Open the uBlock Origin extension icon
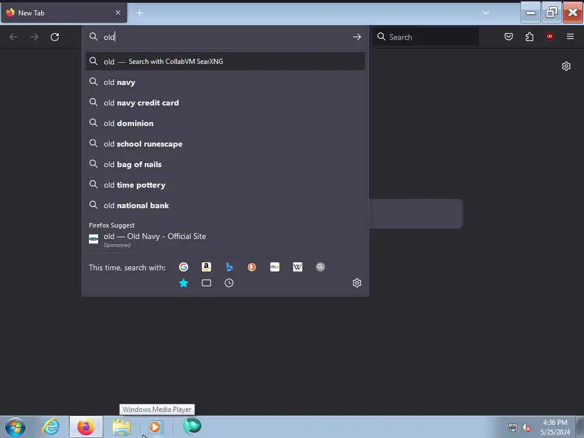Image resolution: width=584 pixels, height=438 pixels. (550, 36)
